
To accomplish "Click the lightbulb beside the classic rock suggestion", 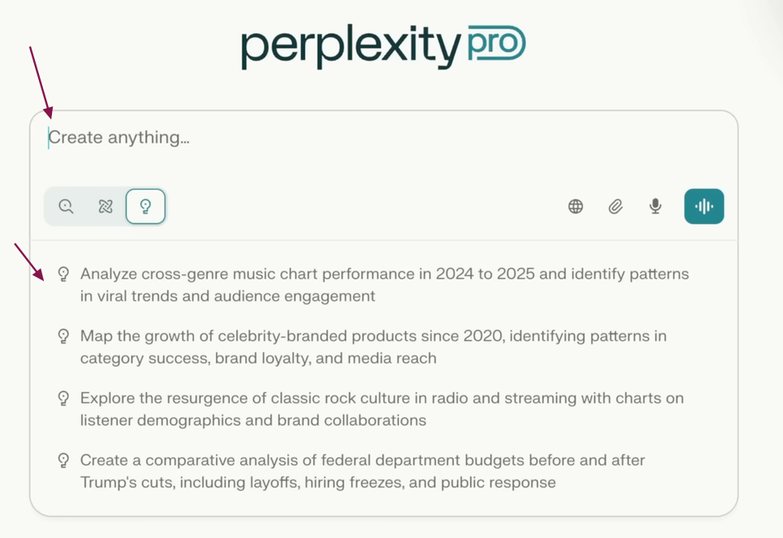I will [x=63, y=398].
